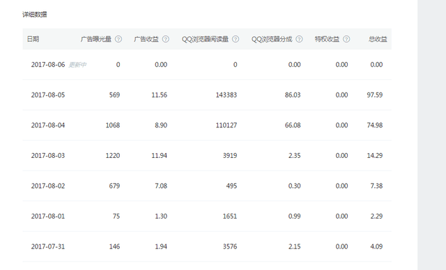446x270 pixels.
Task: Click reading count 3919
Action: click(x=230, y=156)
